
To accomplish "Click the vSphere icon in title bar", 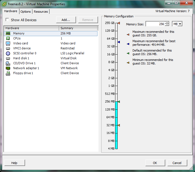I will tap(4, 4).
